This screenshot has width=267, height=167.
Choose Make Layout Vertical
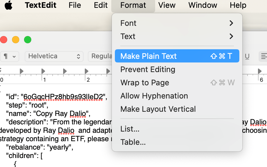coord(177,109)
